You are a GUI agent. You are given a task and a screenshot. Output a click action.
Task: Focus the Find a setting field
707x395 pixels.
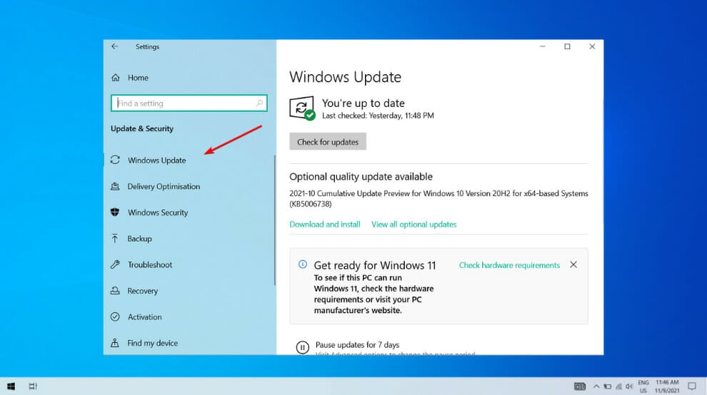(x=189, y=103)
